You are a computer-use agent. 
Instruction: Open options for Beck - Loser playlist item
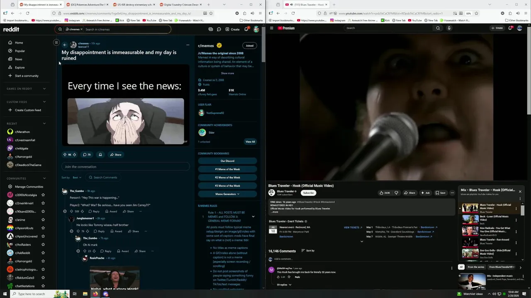516,220
